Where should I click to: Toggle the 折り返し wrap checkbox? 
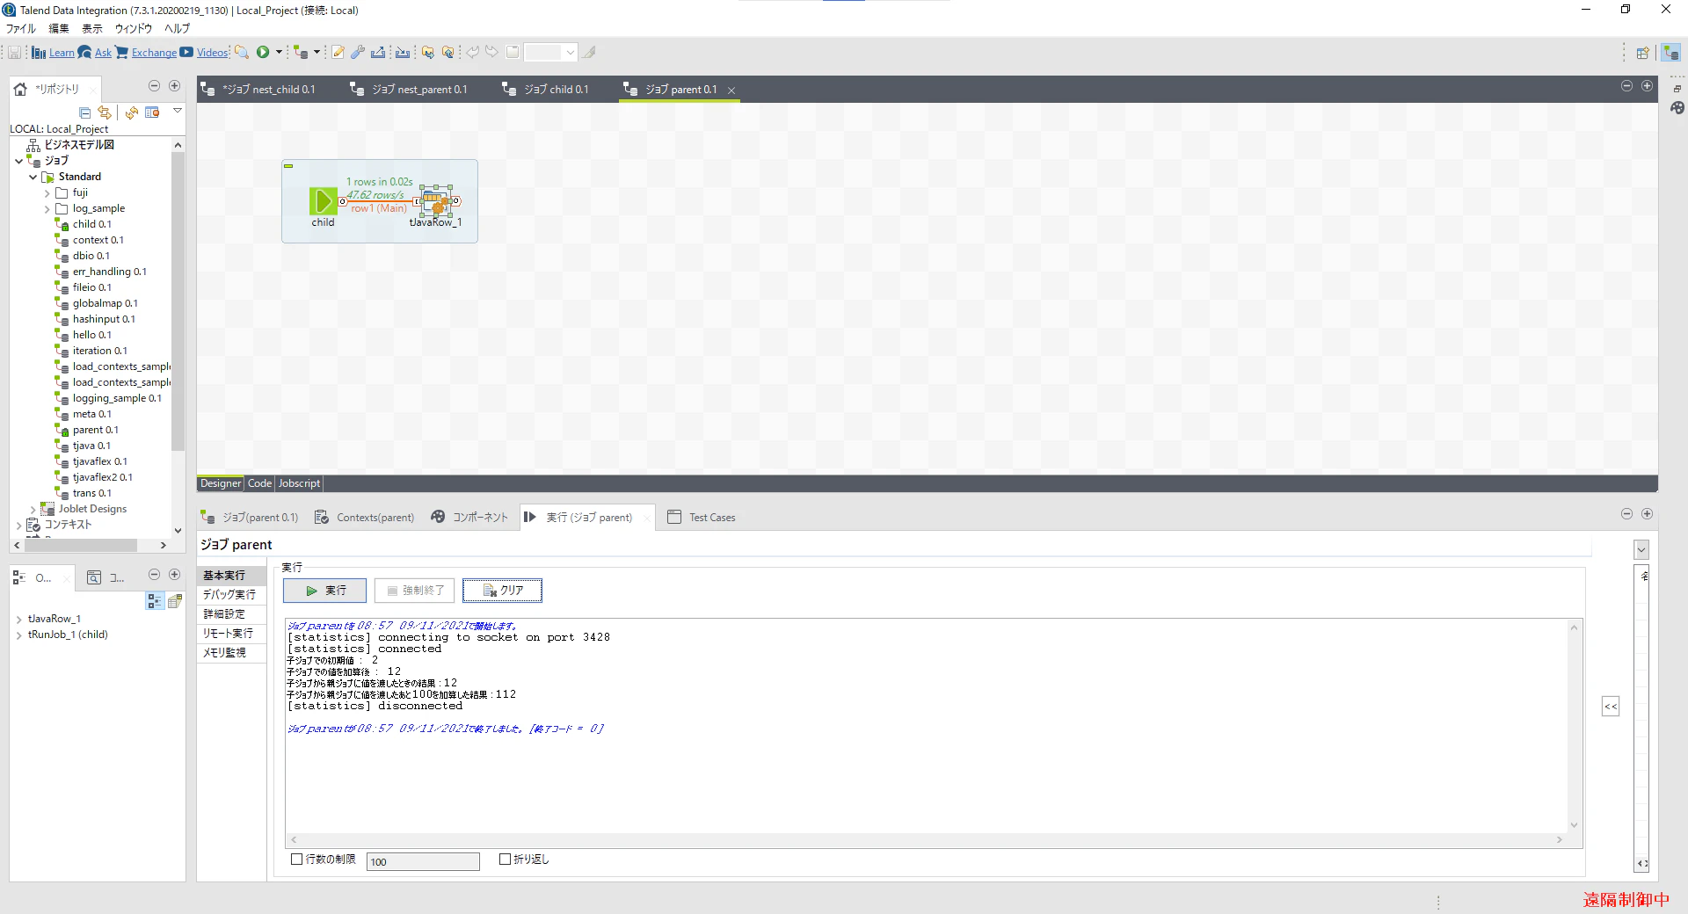click(505, 860)
